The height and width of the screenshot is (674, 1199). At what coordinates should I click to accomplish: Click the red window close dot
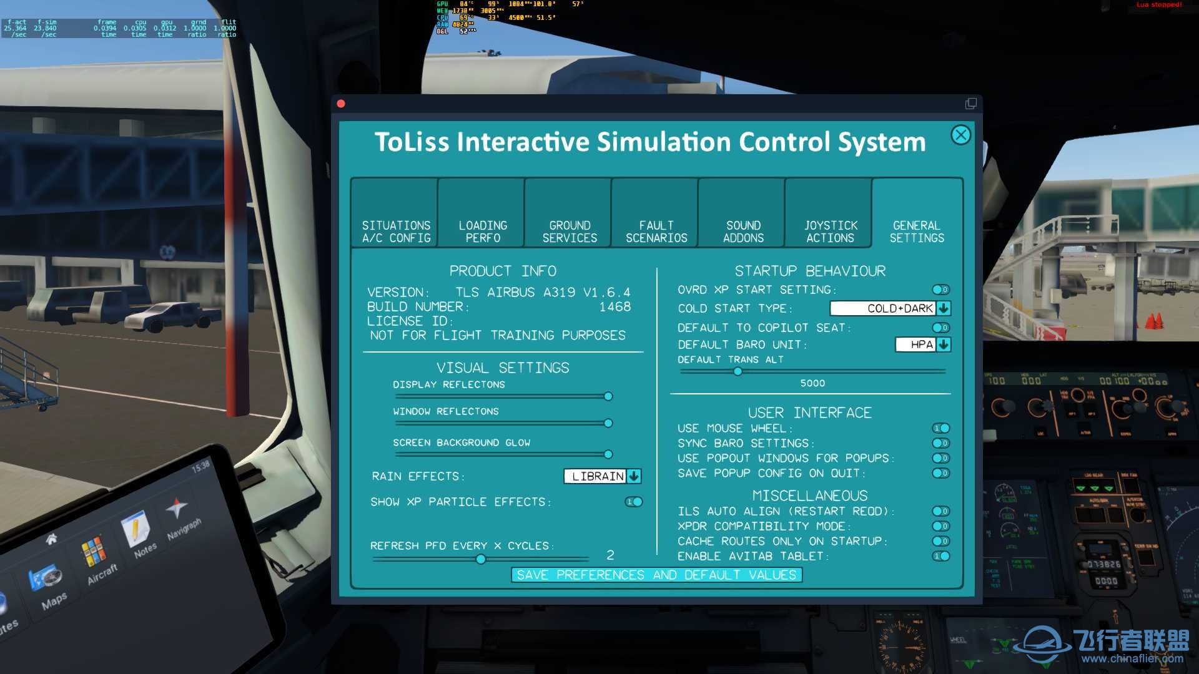click(341, 104)
